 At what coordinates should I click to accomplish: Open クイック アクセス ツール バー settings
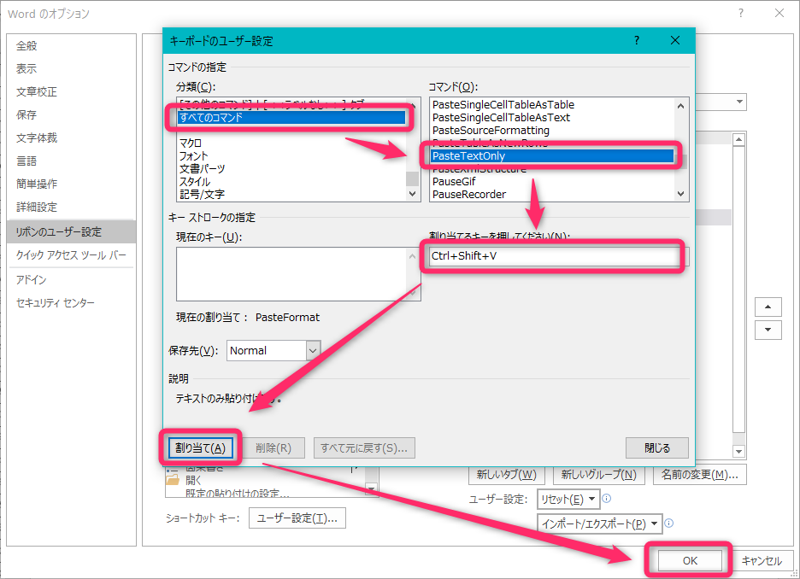70,254
